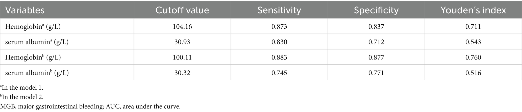Image resolution: width=522 pixels, height=112 pixels.
Task: Click the cutoff value 30.32 cell
Action: (182, 73)
